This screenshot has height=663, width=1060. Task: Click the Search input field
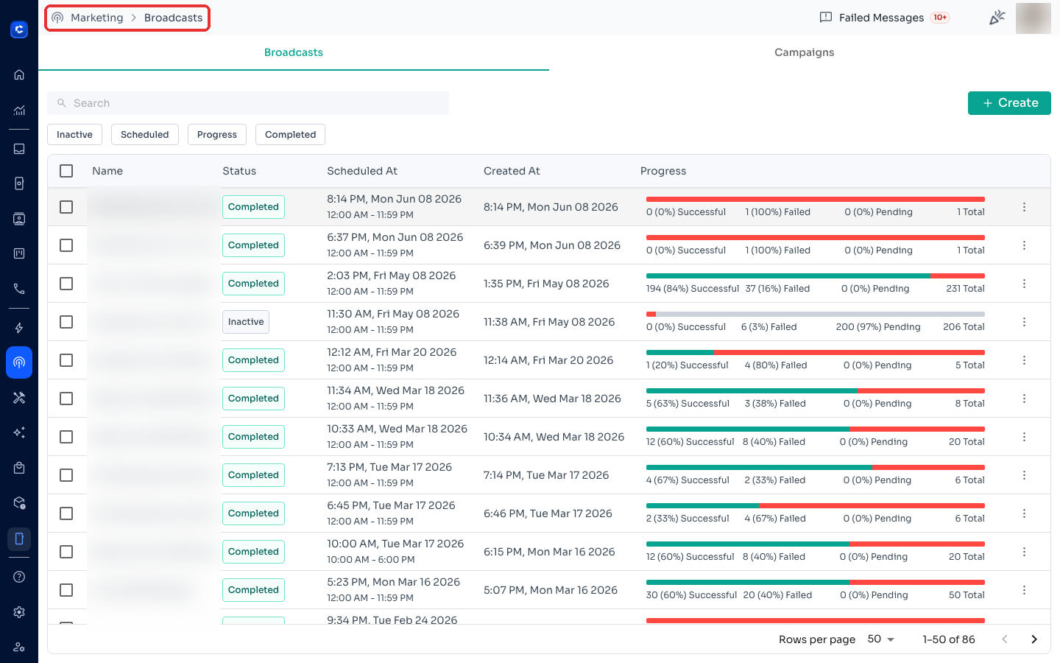click(248, 103)
